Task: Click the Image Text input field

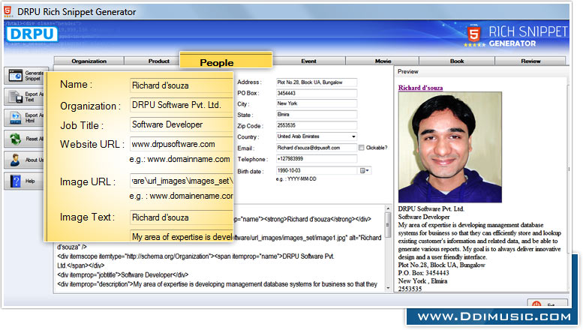Action: click(x=182, y=217)
